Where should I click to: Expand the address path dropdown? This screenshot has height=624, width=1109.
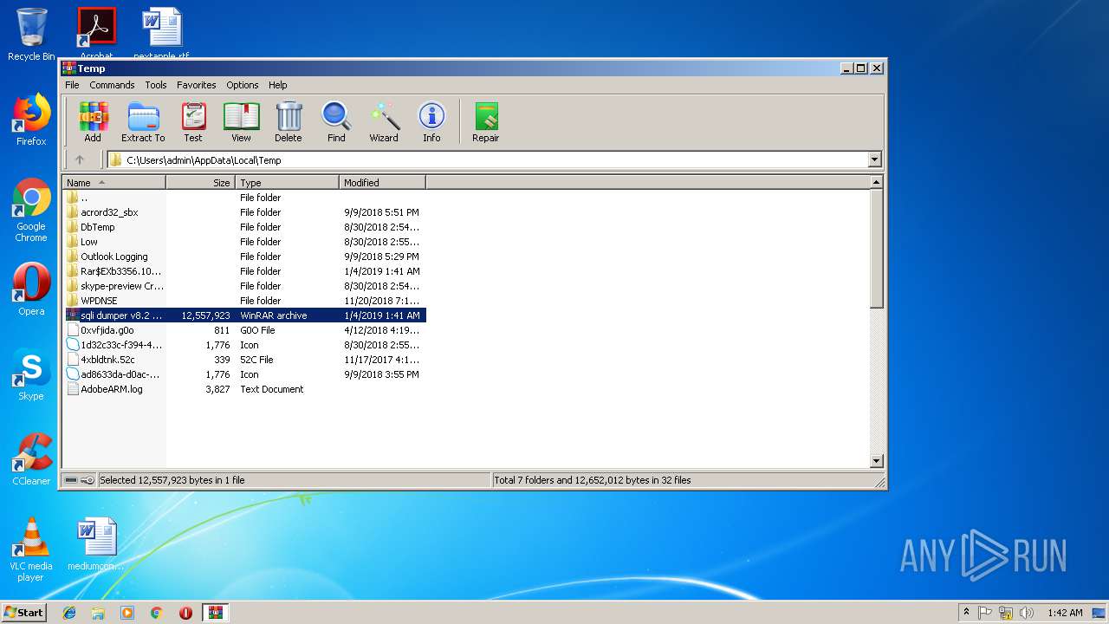[874, 159]
